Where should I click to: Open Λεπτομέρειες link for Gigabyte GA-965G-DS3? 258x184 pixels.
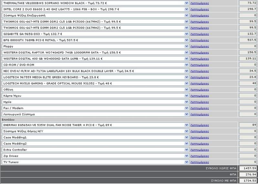tap(200, 34)
